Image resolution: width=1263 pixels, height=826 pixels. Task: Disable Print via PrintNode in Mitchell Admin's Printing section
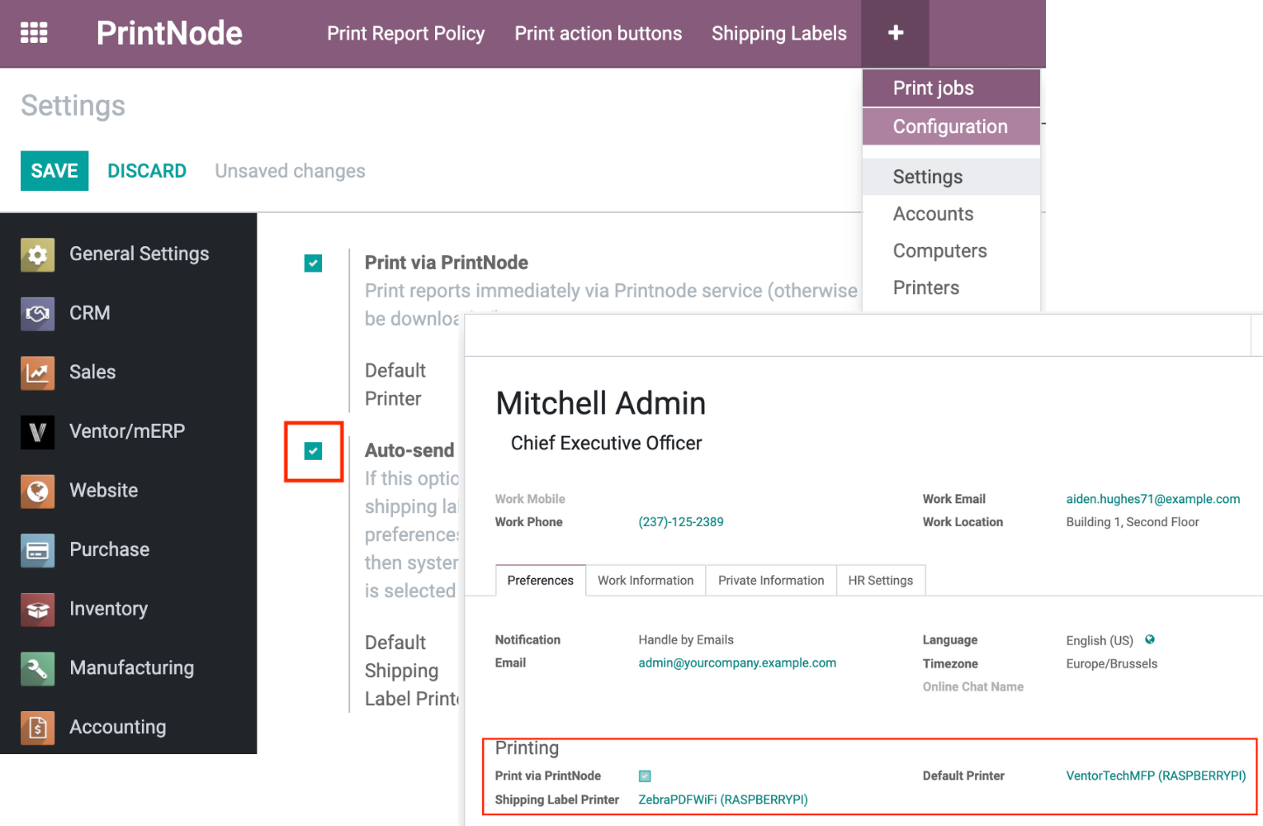click(x=645, y=776)
